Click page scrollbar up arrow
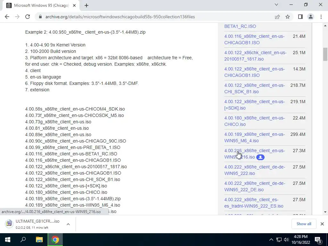 click(x=325, y=26)
